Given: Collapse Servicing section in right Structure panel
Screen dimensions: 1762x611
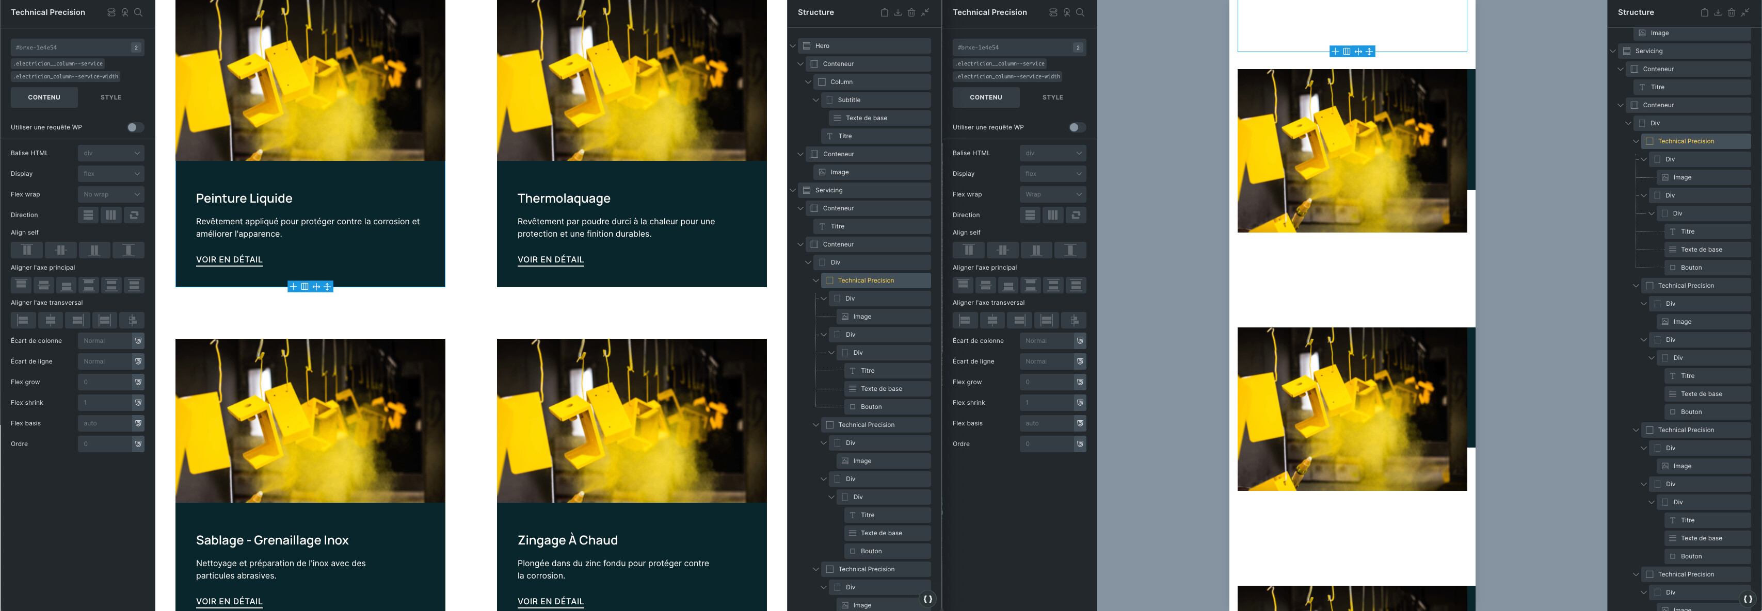Looking at the screenshot, I should 1612,51.
